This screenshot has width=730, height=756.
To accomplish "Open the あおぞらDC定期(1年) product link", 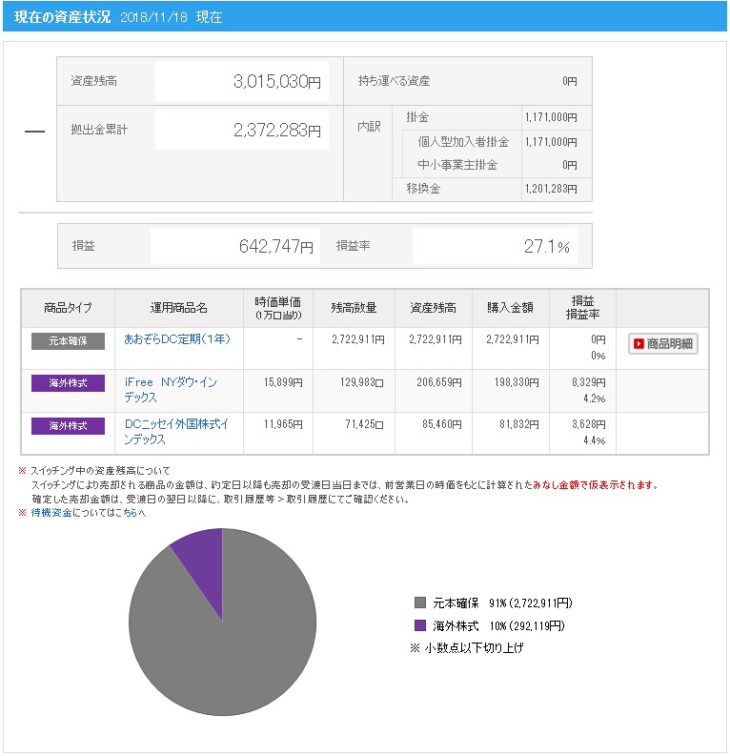I will click(x=177, y=339).
